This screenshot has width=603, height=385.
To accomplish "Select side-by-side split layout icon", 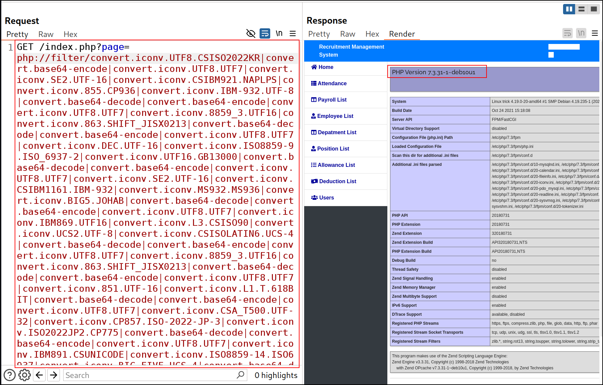I will (x=569, y=9).
